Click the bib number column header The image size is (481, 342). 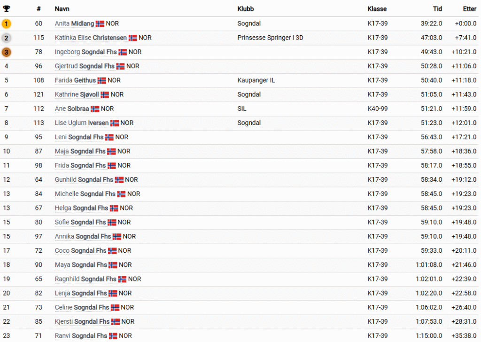(x=39, y=9)
